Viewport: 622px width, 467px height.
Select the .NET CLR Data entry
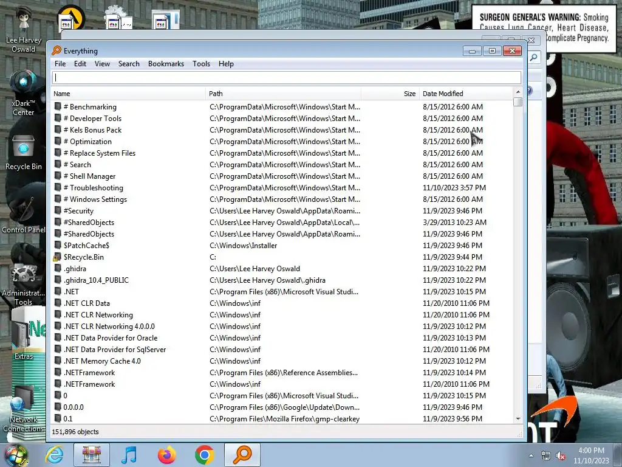86,303
